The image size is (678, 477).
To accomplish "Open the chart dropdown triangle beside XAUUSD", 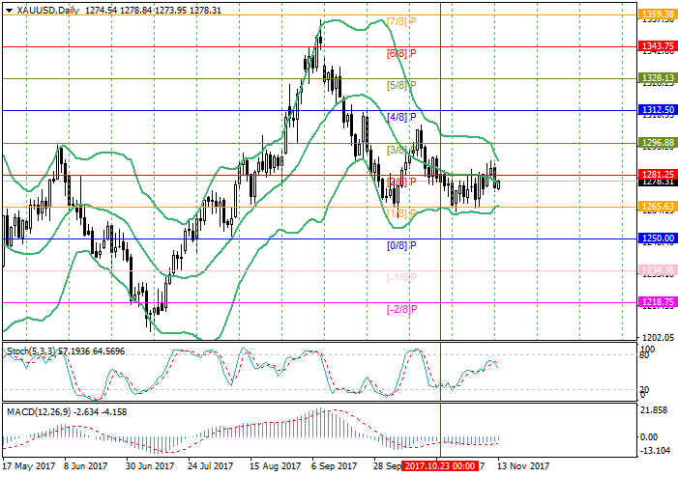I will (x=9, y=11).
